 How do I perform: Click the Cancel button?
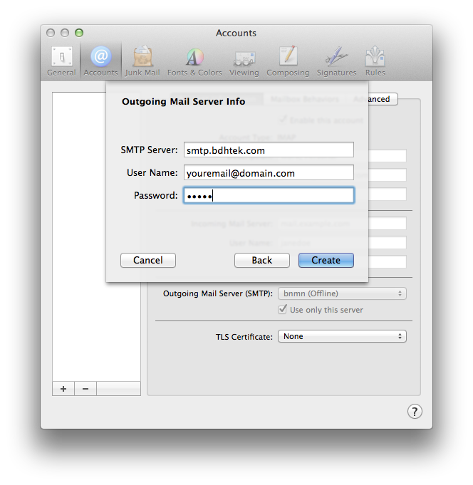point(148,260)
